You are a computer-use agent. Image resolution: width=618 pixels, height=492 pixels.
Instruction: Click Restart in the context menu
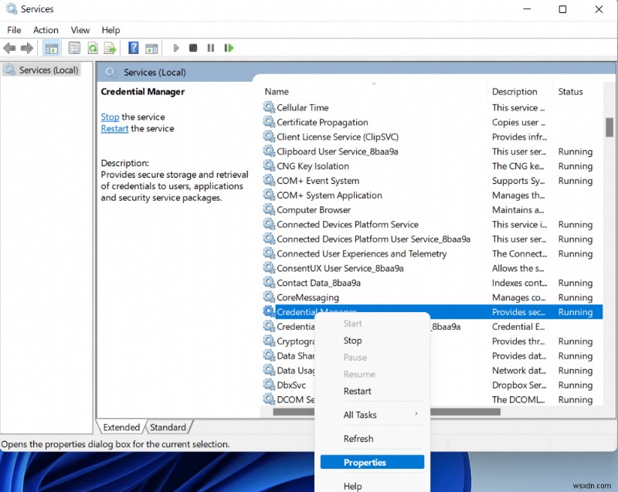[x=357, y=392]
